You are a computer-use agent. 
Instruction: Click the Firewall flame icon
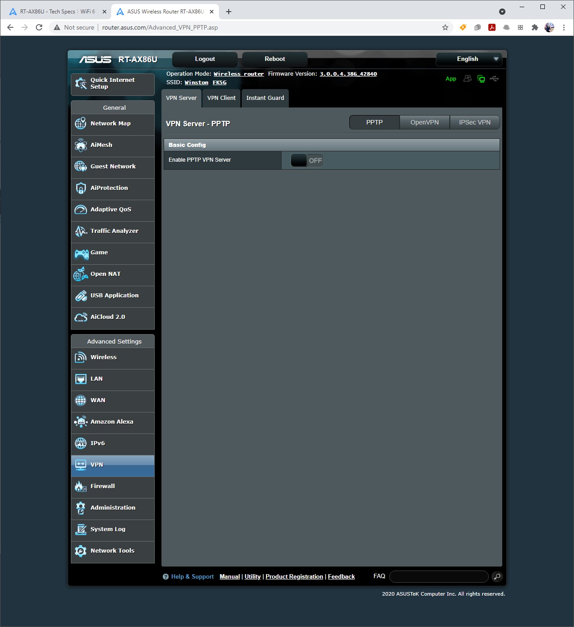point(81,486)
